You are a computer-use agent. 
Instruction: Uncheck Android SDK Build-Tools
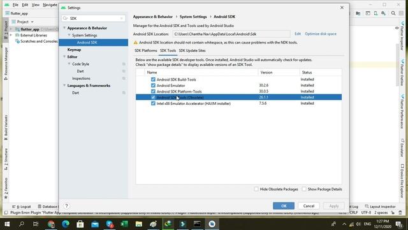point(153,79)
